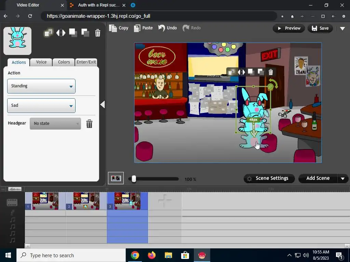350x262 pixels.
Task: Flip the character using left panel flip icon
Action: 61,33
